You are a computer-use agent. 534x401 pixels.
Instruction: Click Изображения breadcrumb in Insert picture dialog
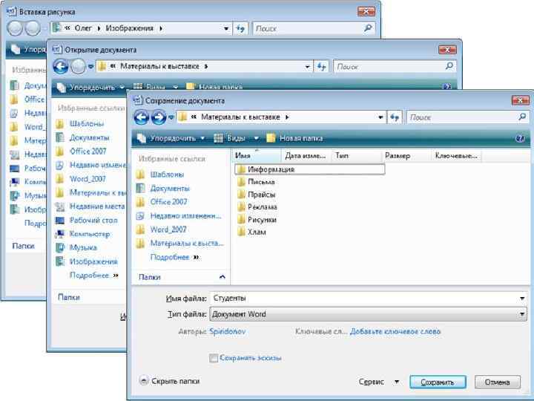[x=129, y=28]
